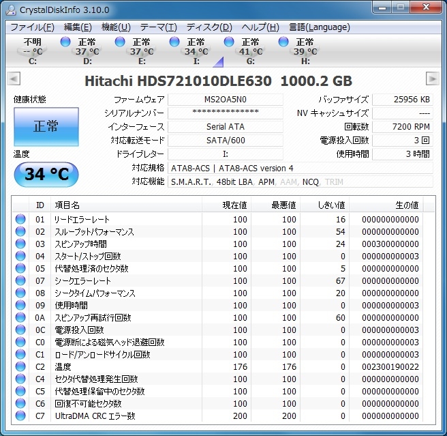Image resolution: width=447 pixels, height=436 pixels.
Task: Open the ファイル(F) menu
Action: click(x=32, y=27)
